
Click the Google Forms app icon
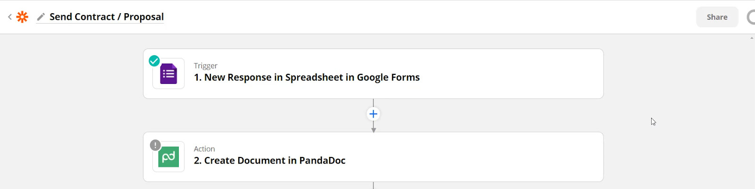click(x=168, y=74)
